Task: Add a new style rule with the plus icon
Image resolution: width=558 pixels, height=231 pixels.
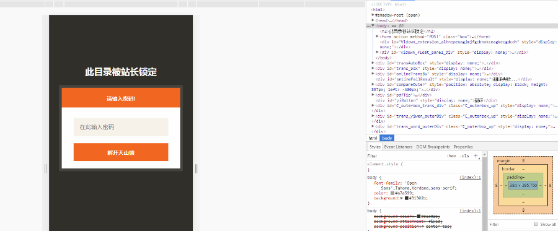Action: point(476,156)
